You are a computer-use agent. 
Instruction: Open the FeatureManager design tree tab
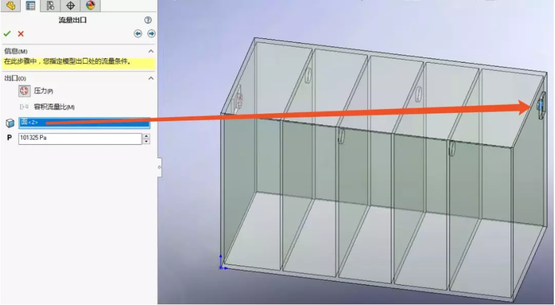point(11,5)
